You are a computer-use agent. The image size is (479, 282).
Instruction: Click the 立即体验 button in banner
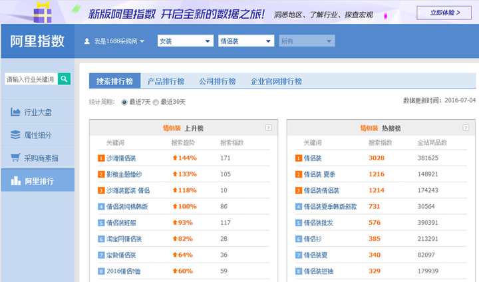444,13
